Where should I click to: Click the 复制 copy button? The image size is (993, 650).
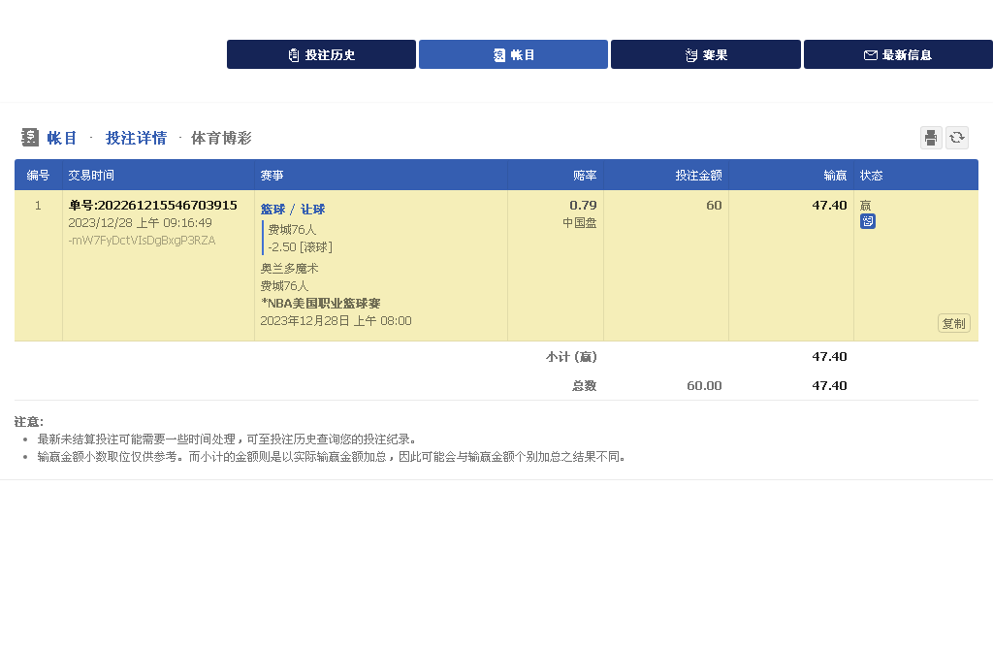[954, 324]
